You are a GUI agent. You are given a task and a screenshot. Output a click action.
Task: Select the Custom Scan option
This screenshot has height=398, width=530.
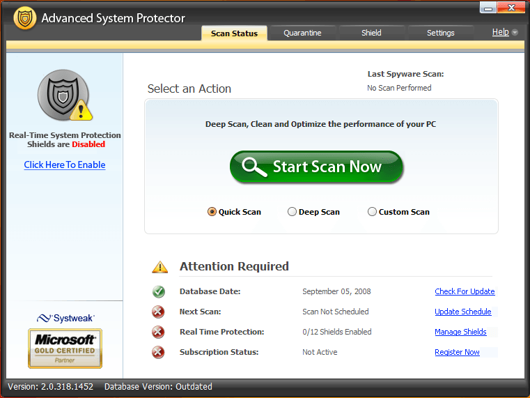point(398,212)
